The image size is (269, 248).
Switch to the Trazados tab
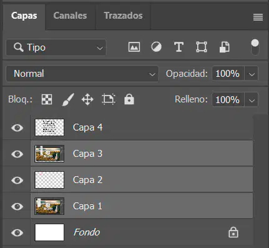[x=123, y=16]
